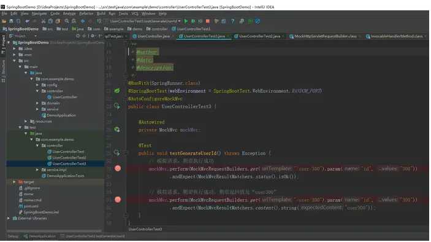Run the selected test configuration
The width and height of the screenshot is (431, 242).
pos(186,21)
